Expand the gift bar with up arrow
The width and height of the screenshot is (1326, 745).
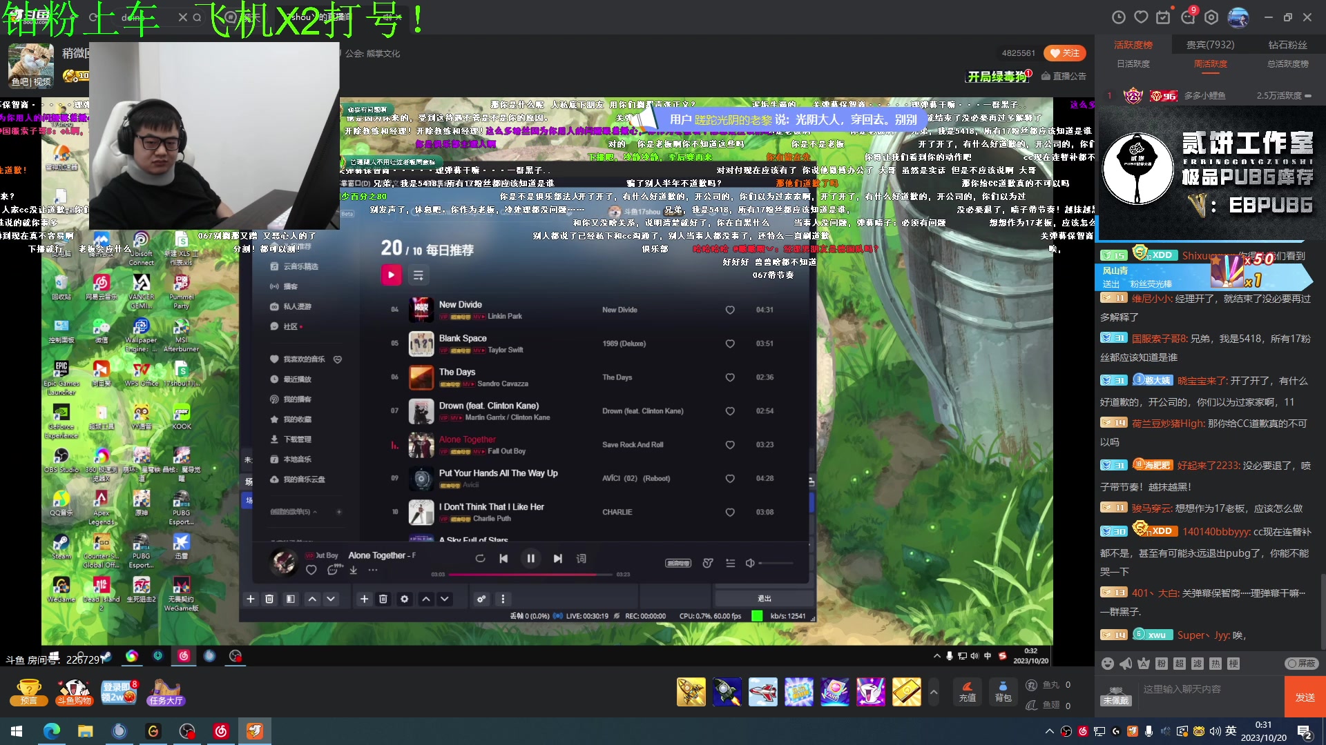(x=934, y=691)
